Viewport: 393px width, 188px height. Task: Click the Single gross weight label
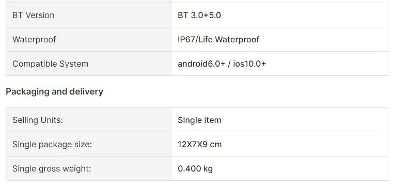point(52,169)
